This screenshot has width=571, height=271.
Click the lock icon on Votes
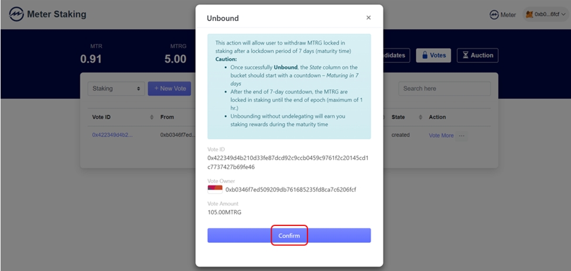point(423,56)
